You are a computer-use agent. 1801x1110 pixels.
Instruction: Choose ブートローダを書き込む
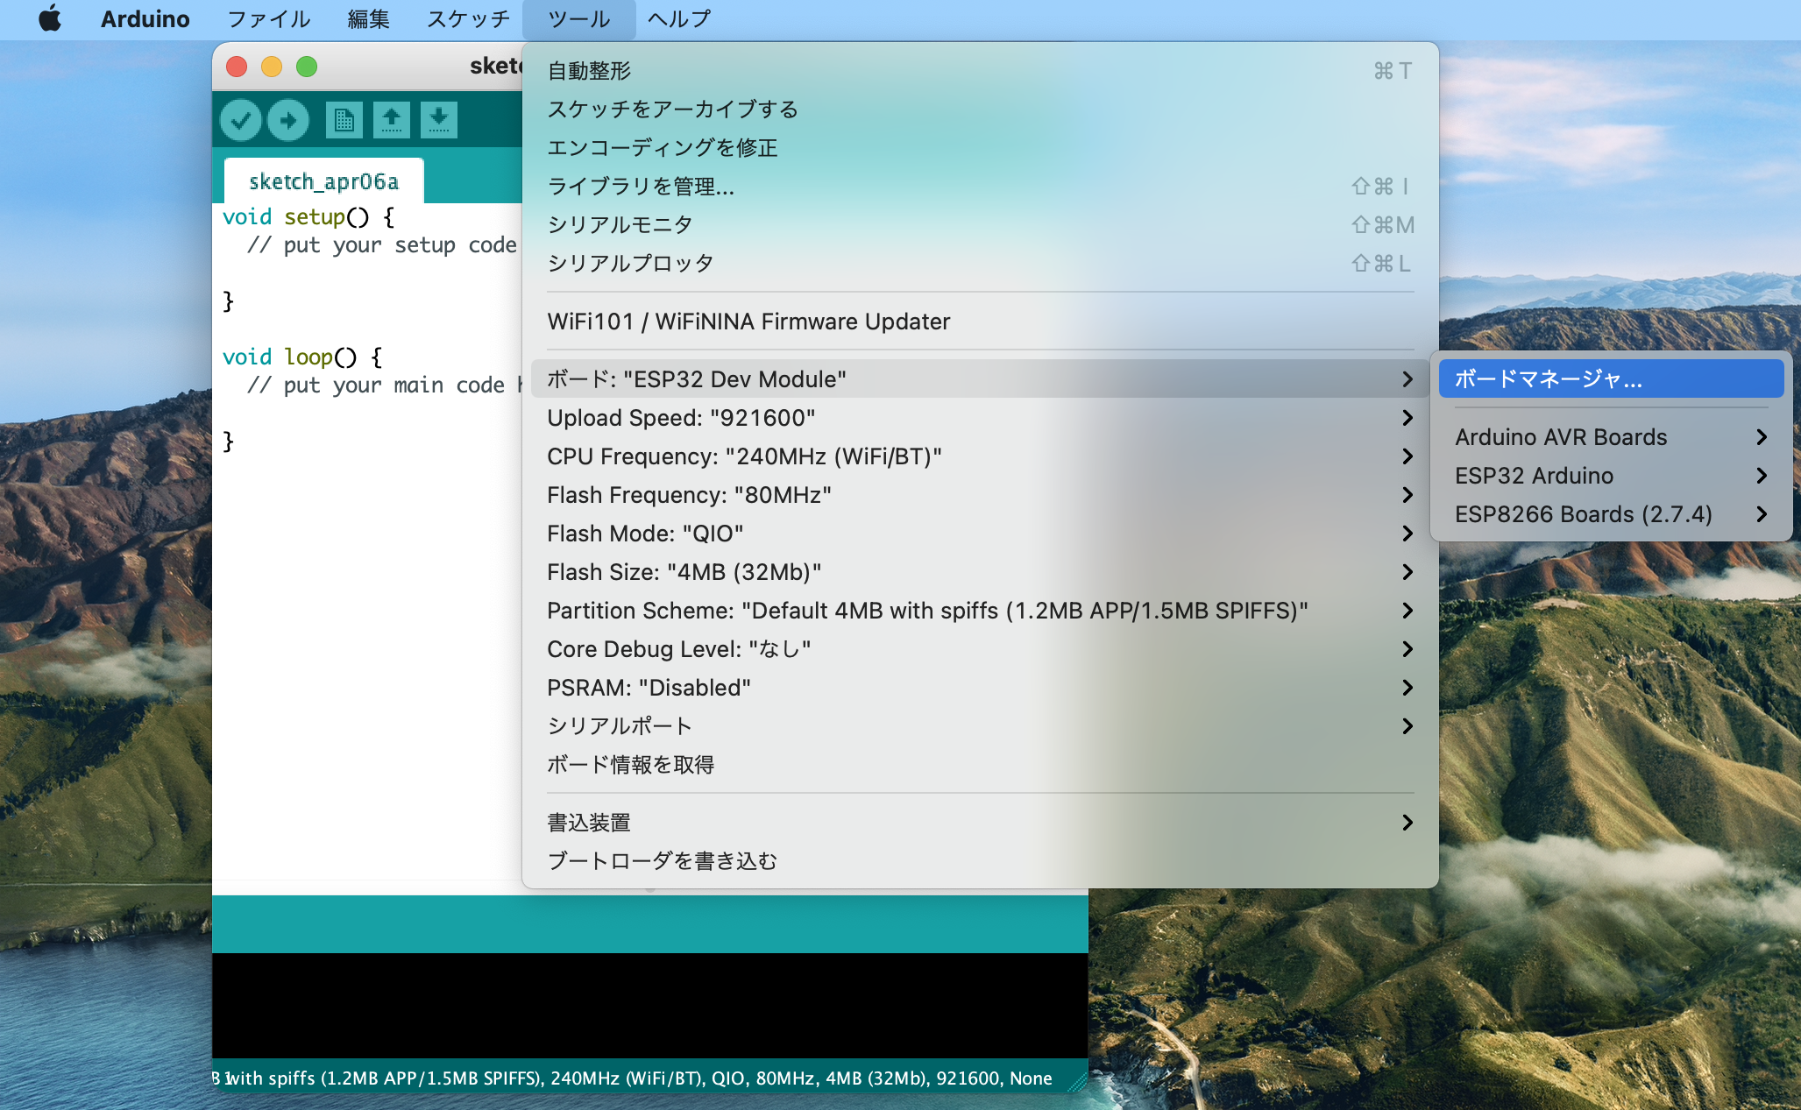click(980, 860)
